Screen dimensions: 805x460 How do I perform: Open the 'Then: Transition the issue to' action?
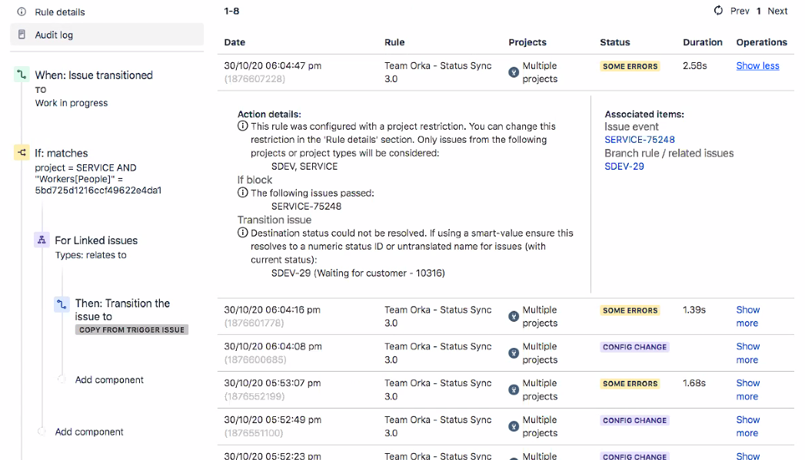(122, 309)
